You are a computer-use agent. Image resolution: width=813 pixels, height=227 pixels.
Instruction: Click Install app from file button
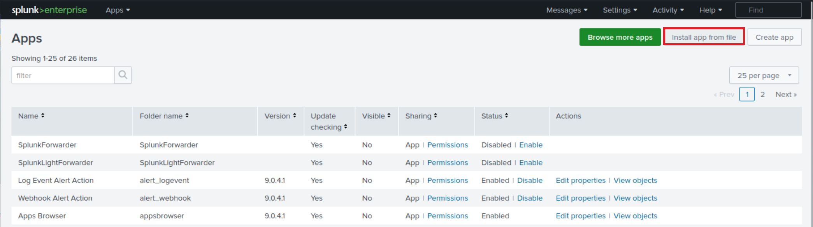(704, 37)
